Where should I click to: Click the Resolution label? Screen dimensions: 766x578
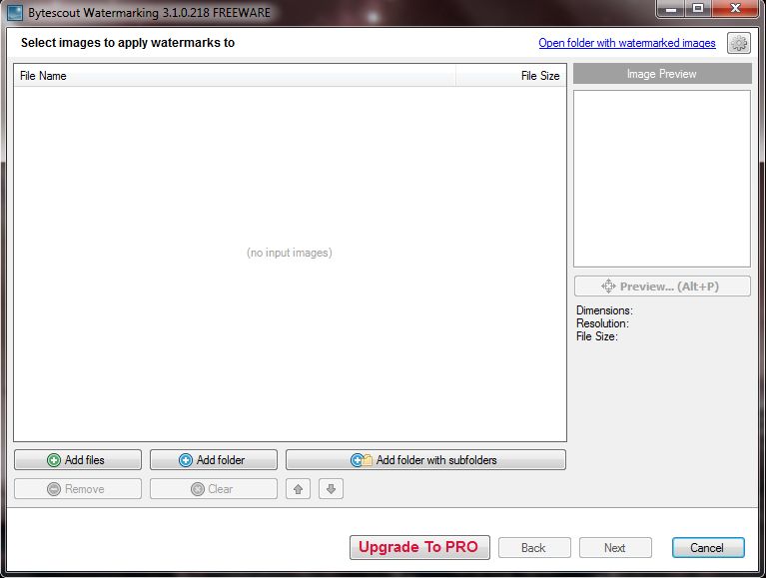[x=602, y=323]
